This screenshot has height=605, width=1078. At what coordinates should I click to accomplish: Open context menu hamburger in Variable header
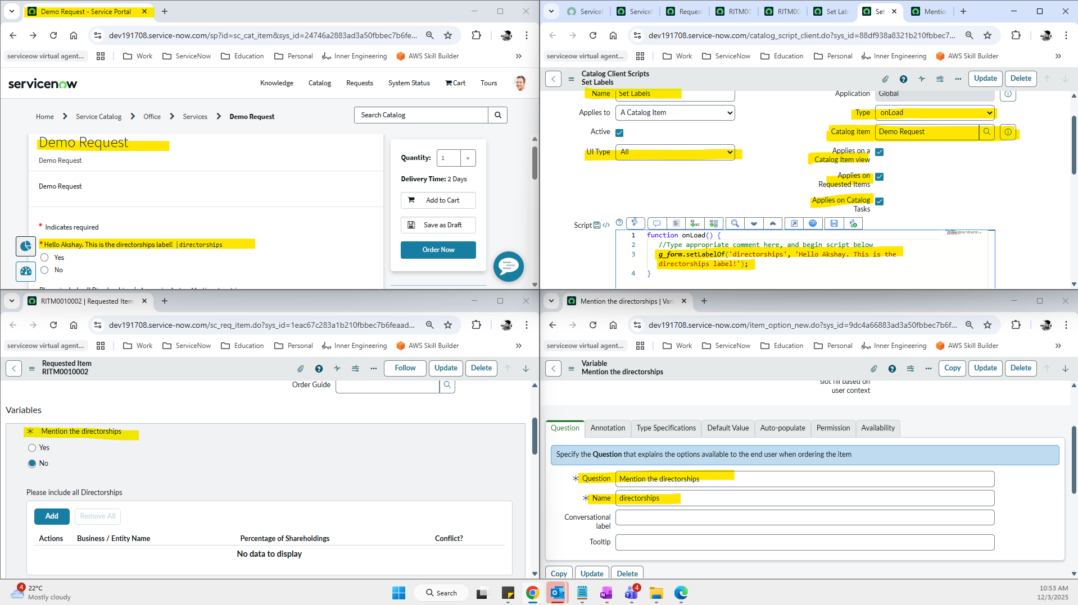click(x=571, y=368)
